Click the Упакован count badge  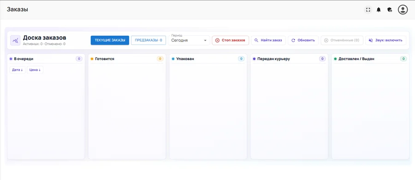(241, 59)
